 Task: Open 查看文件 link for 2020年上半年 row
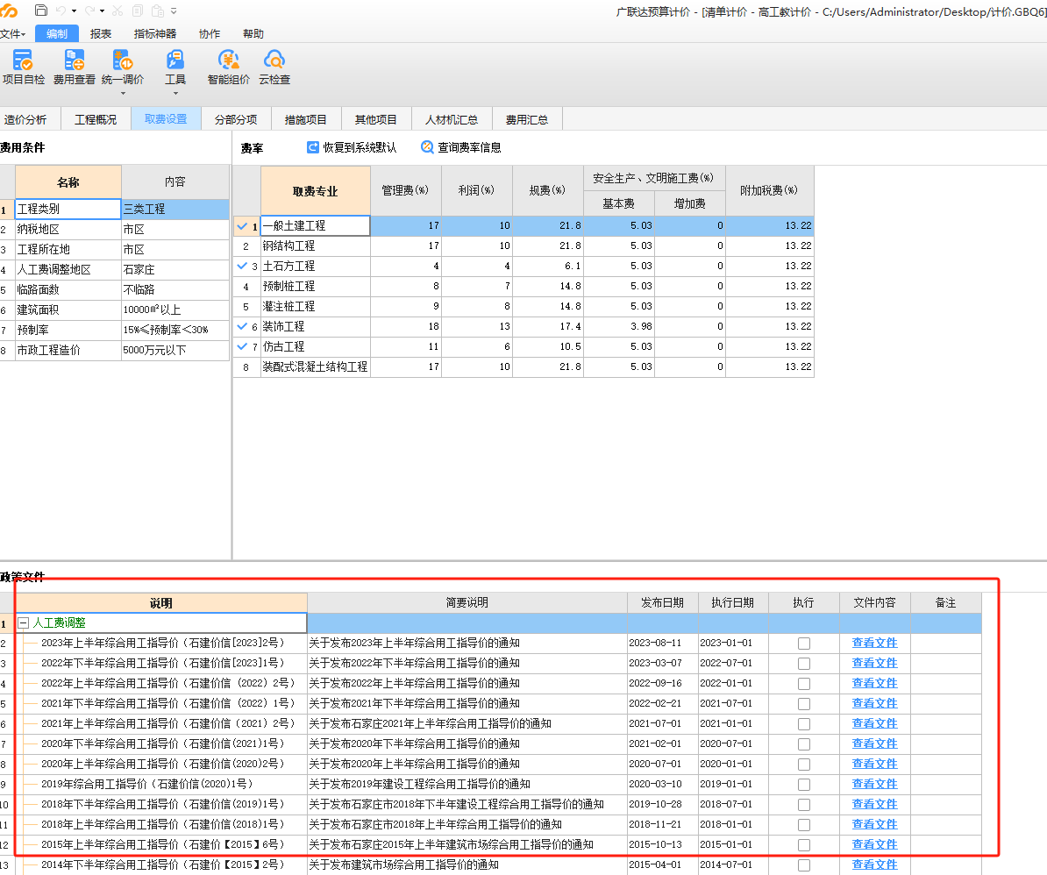(875, 764)
